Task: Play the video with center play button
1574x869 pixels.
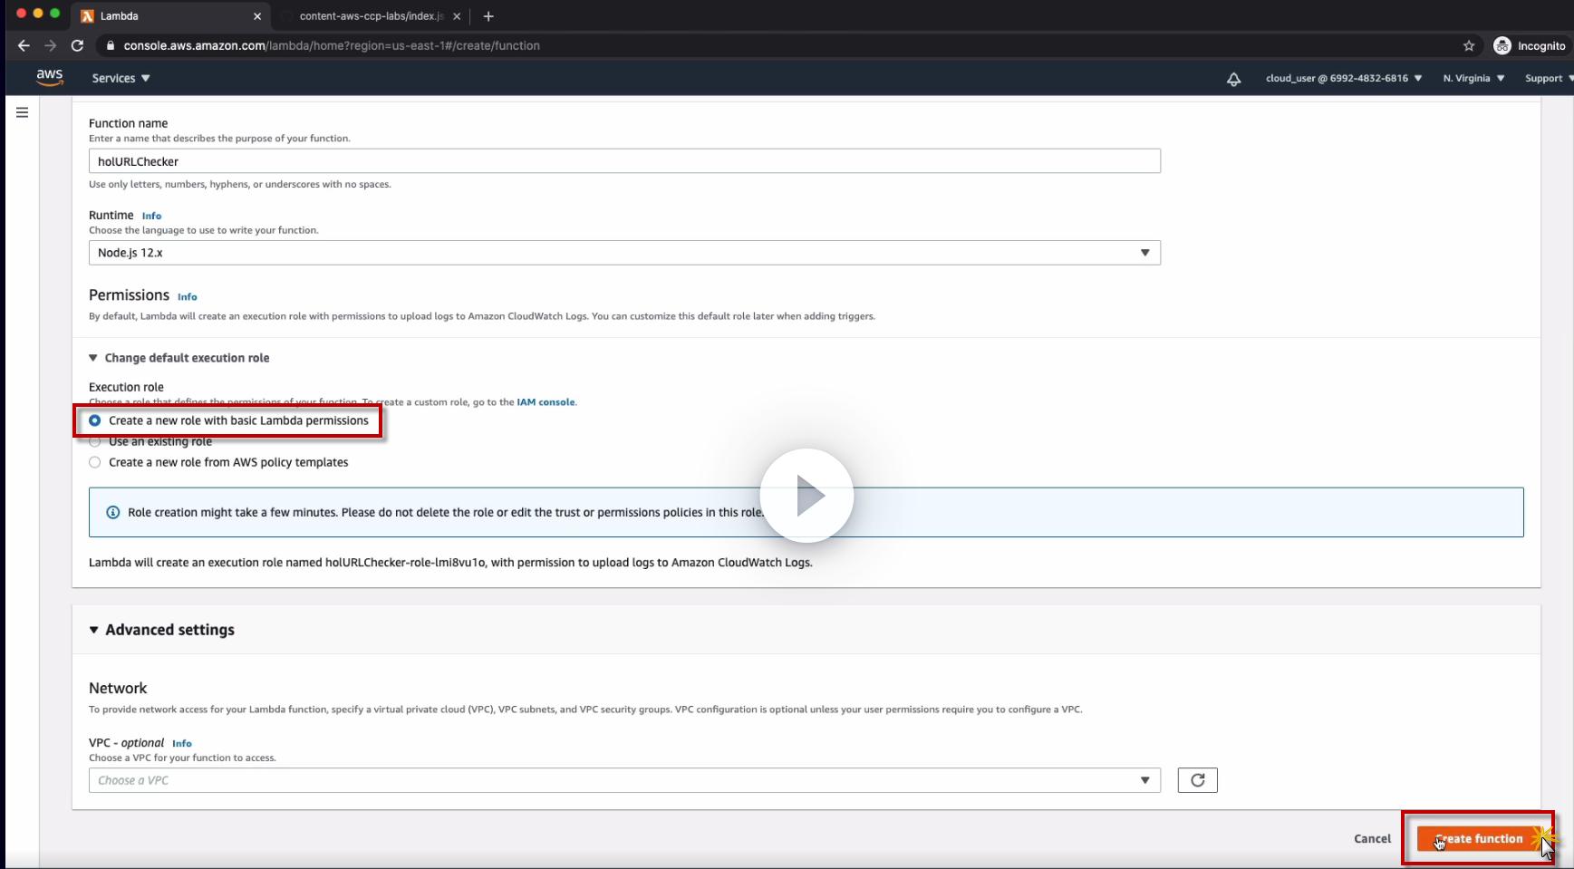Action: [x=806, y=496]
